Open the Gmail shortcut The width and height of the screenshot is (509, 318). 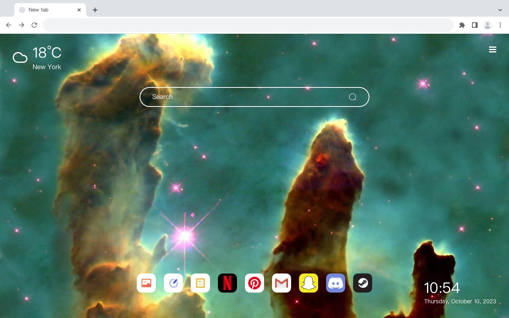click(x=282, y=283)
